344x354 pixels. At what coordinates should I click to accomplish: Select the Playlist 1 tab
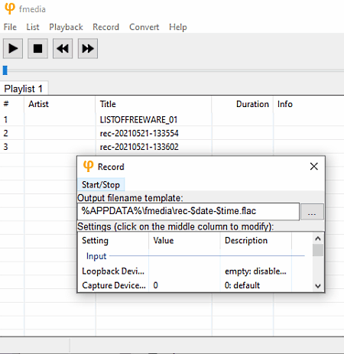23,89
